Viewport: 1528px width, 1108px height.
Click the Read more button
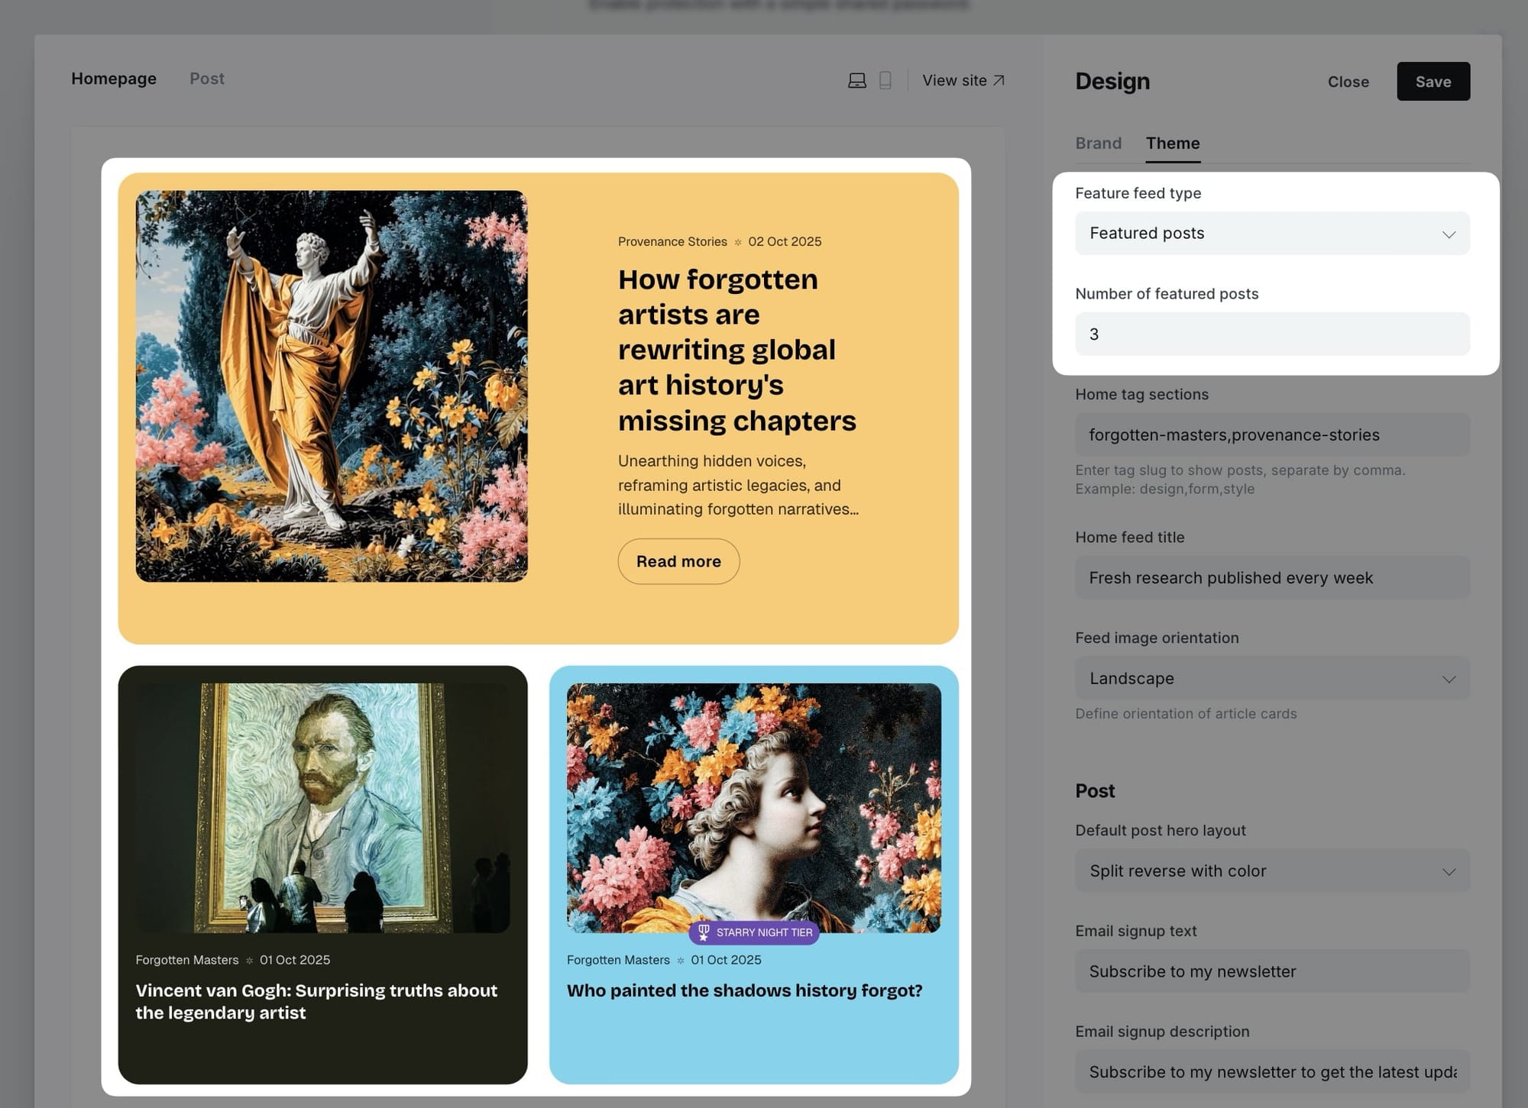click(678, 560)
